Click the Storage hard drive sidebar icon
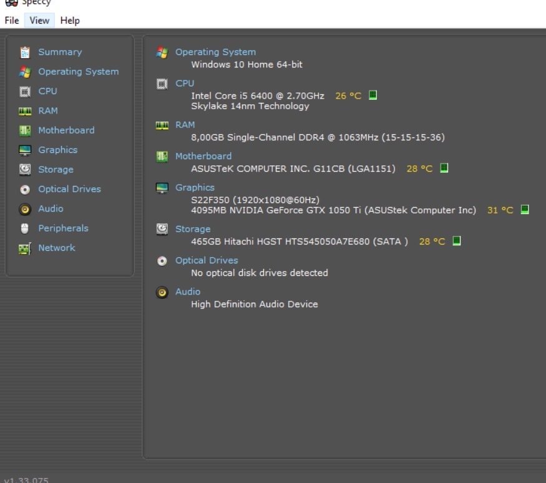The height and width of the screenshot is (483, 546). (25, 170)
